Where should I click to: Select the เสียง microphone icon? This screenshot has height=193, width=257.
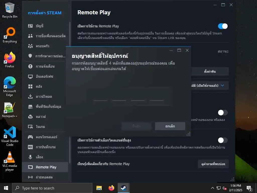(x=30, y=157)
